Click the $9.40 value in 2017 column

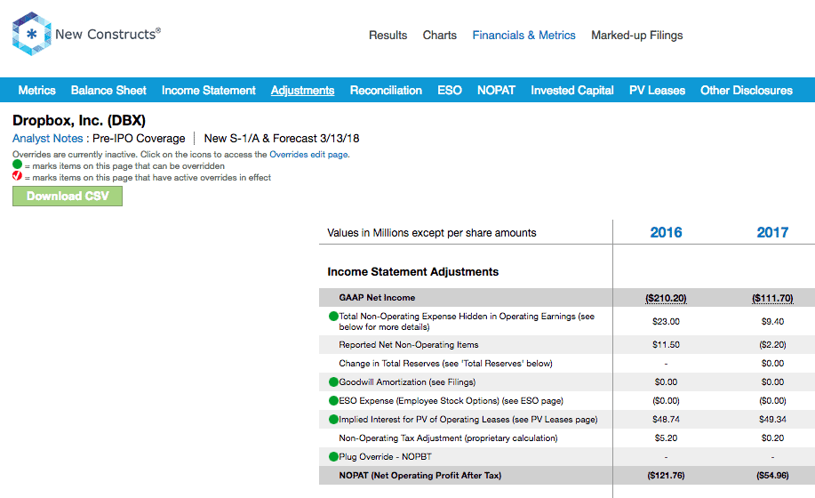tap(772, 322)
